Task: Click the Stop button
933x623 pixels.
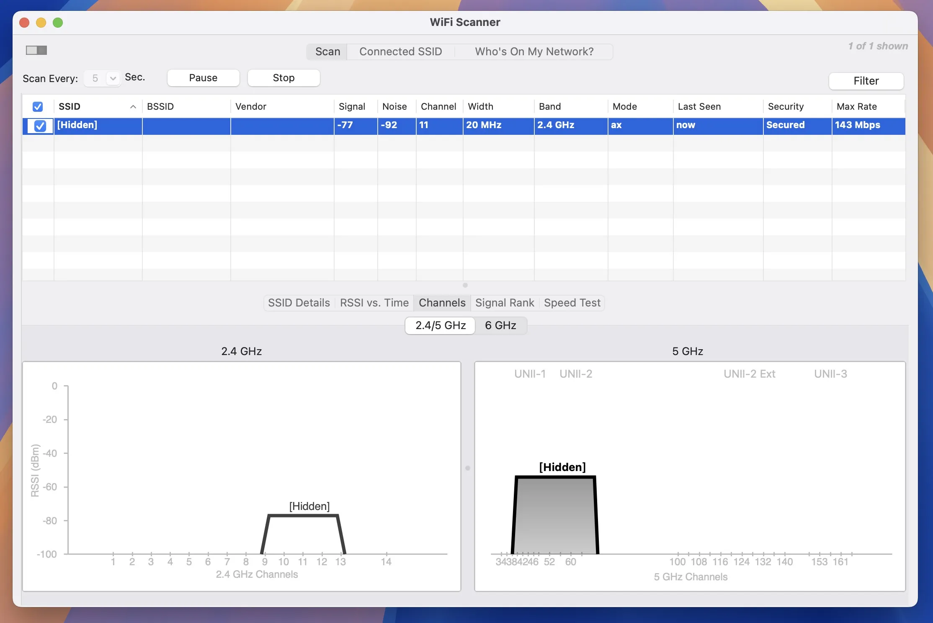Action: pyautogui.click(x=284, y=78)
